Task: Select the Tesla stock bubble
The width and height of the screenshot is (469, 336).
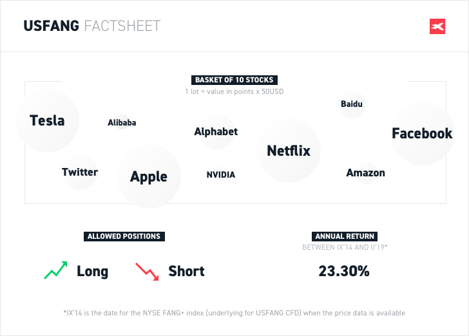Action: (x=47, y=120)
